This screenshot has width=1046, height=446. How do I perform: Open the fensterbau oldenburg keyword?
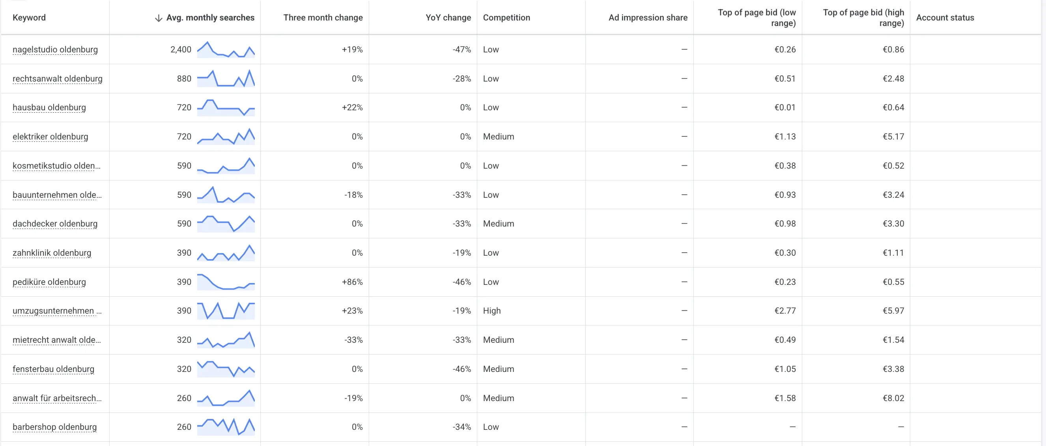click(x=53, y=369)
